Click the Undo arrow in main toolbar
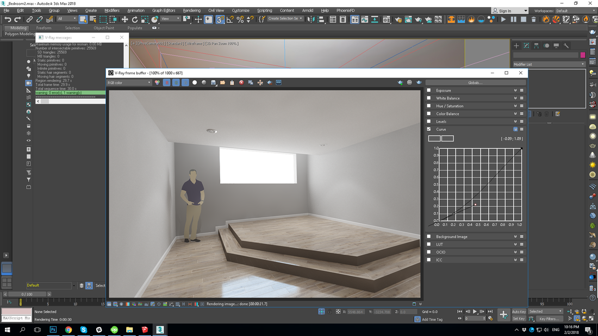598x336 pixels. pos(8,19)
